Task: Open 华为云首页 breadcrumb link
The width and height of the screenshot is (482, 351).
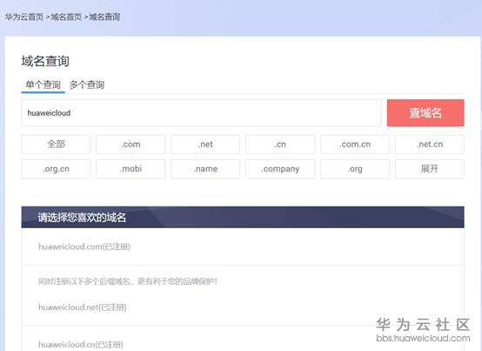Action: click(24, 17)
